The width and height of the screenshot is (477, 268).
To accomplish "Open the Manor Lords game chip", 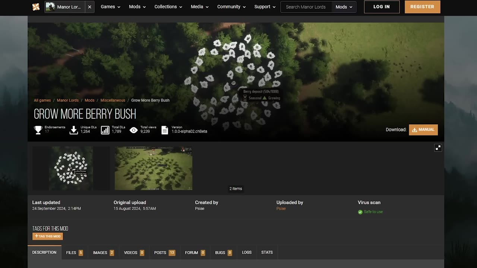I will [65, 7].
